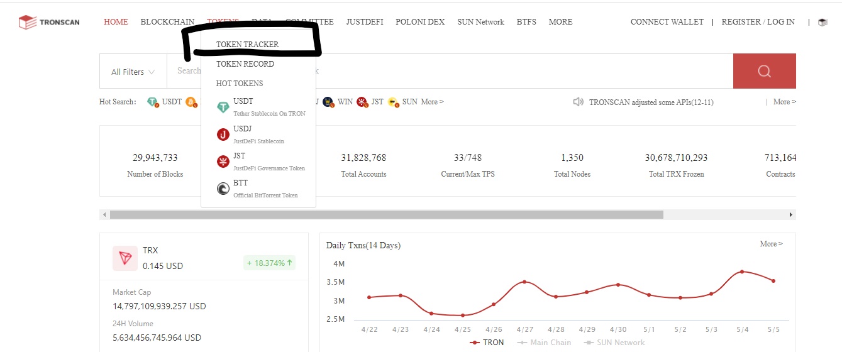
Task: Click the TRONSCAN logo
Action: [49, 22]
